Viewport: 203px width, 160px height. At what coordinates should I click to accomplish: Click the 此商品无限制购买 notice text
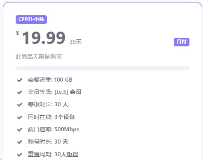39,57
